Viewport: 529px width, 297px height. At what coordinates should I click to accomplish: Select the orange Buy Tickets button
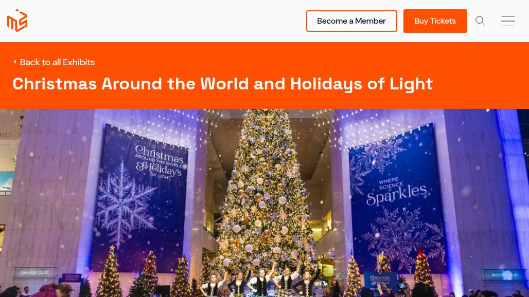coord(435,21)
